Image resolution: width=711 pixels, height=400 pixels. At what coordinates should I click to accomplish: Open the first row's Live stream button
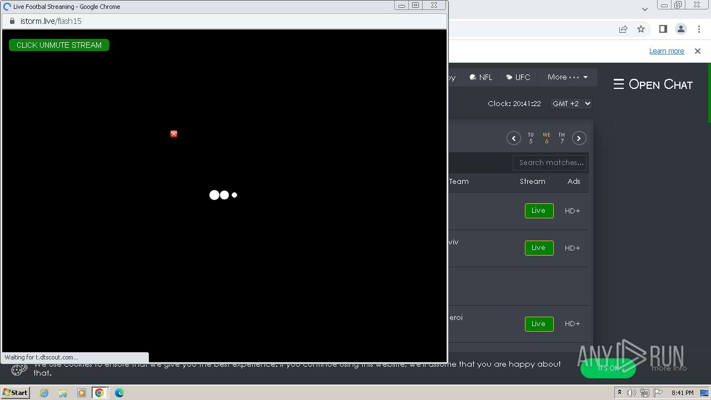(x=539, y=211)
